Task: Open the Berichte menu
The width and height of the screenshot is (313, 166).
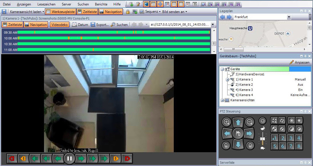Action: [x=101, y=4]
